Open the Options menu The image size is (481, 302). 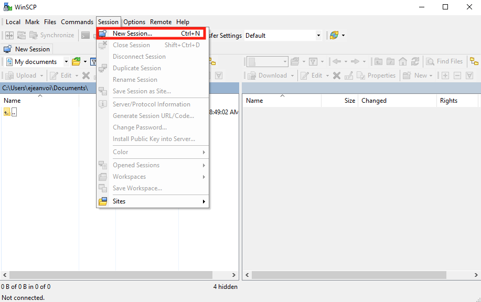click(134, 22)
